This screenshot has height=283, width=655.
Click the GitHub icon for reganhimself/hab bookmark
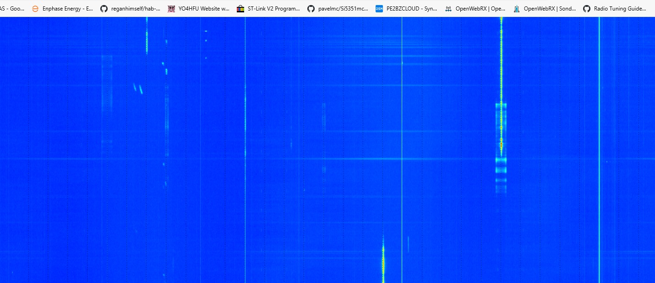tap(104, 8)
